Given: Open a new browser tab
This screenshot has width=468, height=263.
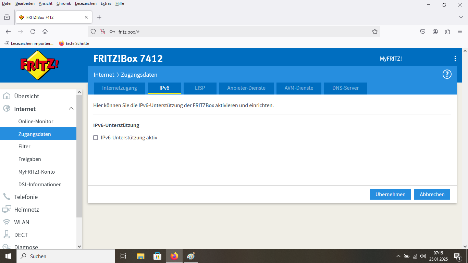Looking at the screenshot, I should 99,17.
